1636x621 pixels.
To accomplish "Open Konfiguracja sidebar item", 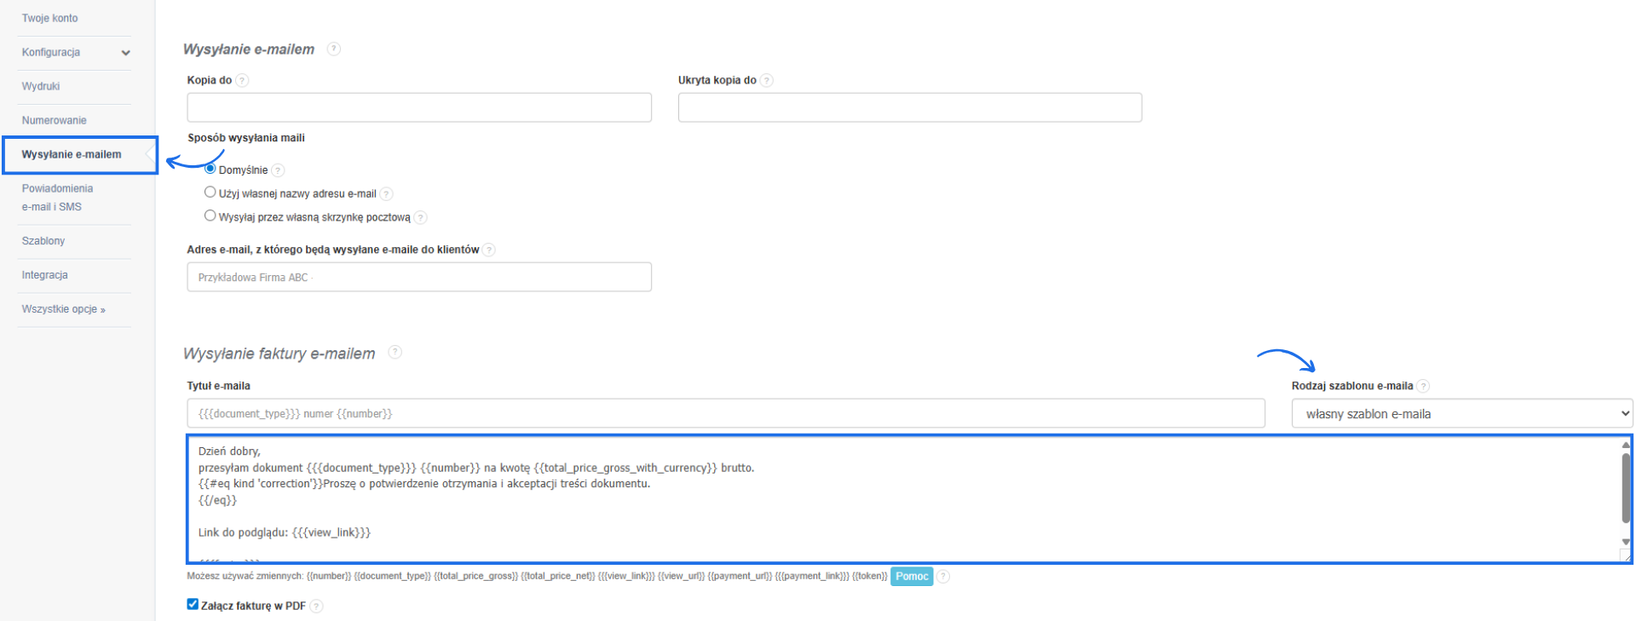I will tap(51, 52).
